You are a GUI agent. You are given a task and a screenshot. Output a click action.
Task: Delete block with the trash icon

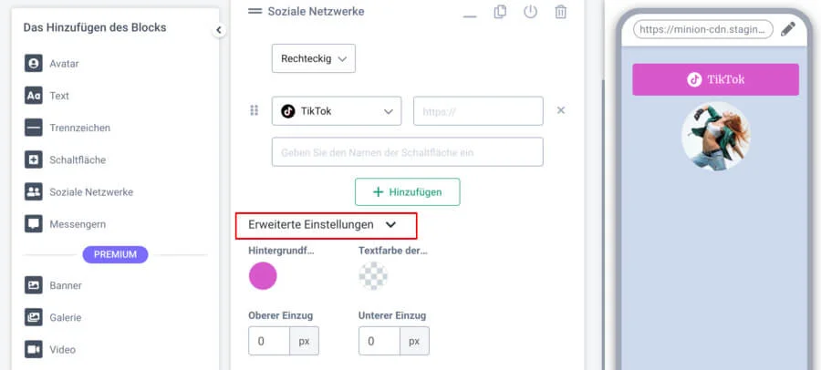point(560,12)
